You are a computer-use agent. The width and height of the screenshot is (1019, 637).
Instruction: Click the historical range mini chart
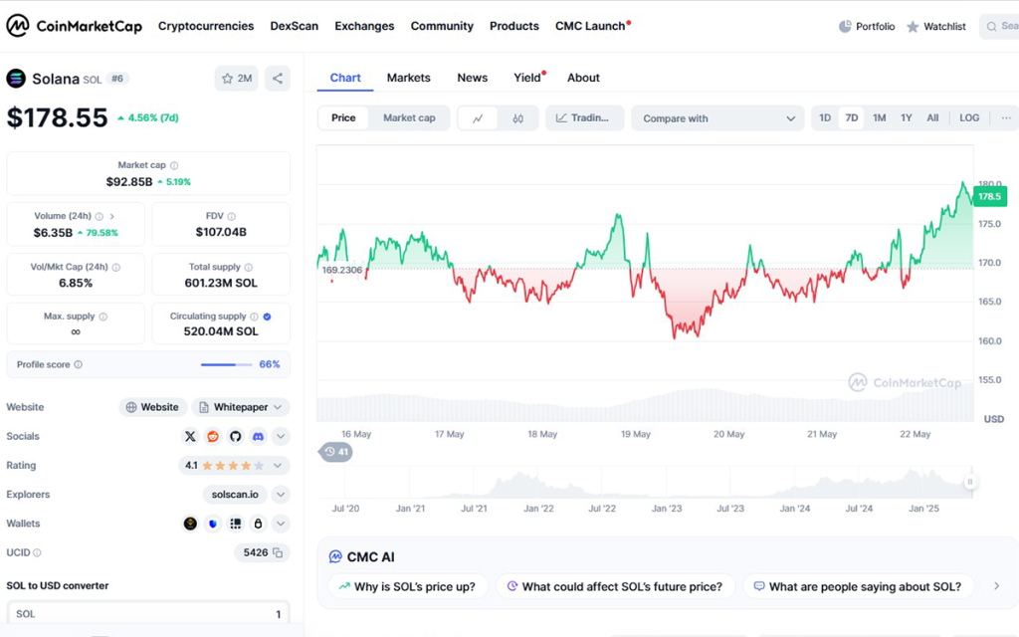(645, 482)
